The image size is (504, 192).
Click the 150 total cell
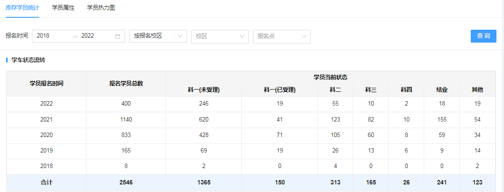pyautogui.click(x=280, y=182)
